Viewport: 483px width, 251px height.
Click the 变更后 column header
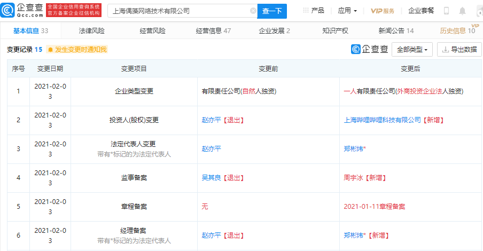click(410, 69)
